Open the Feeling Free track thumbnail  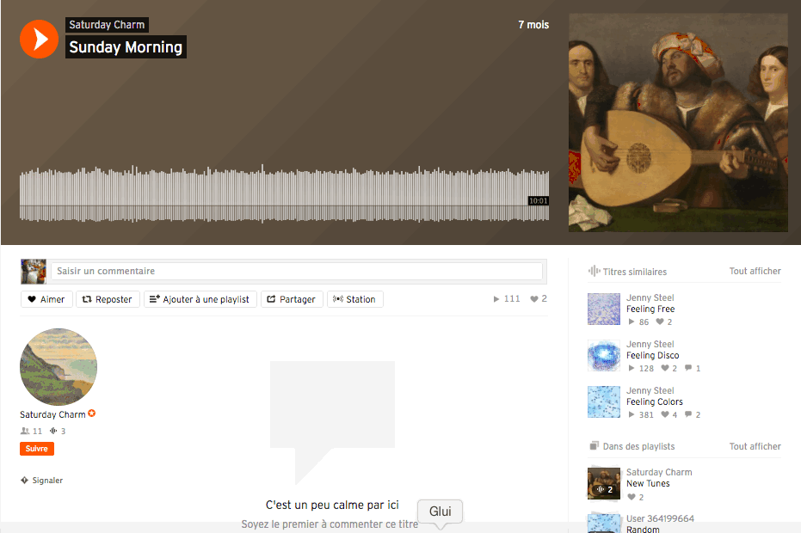[x=603, y=309]
